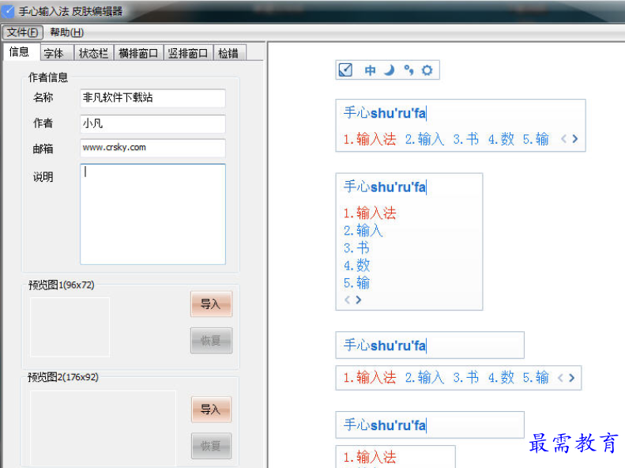
Task: Select candidate 4.数 in vertical window
Action: click(356, 265)
